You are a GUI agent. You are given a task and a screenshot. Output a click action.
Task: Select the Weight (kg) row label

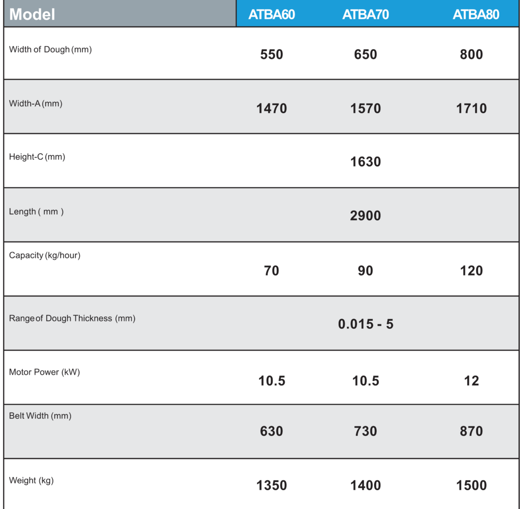(31, 481)
